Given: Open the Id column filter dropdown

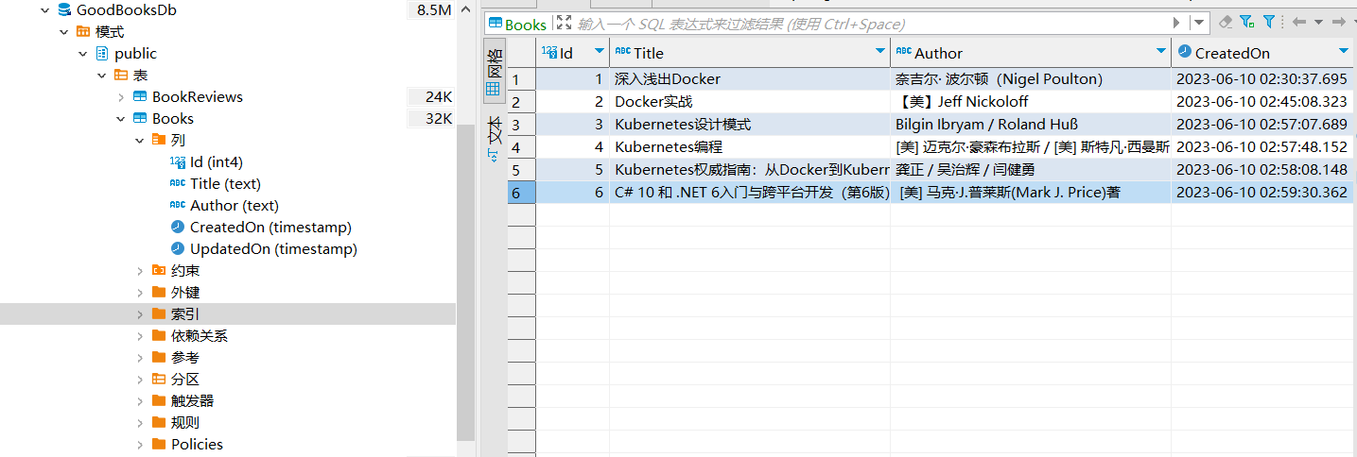Looking at the screenshot, I should point(599,51).
